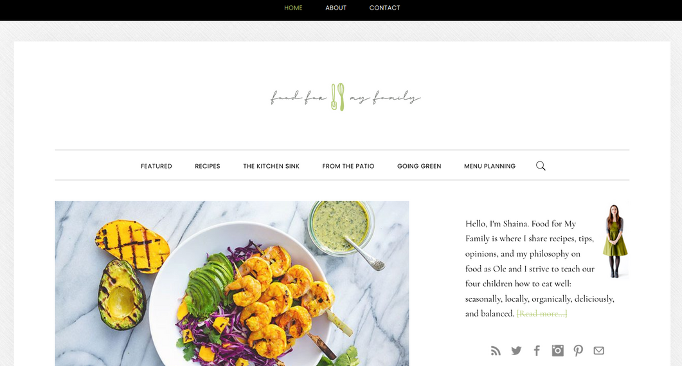Open the Instagram icon

click(557, 351)
